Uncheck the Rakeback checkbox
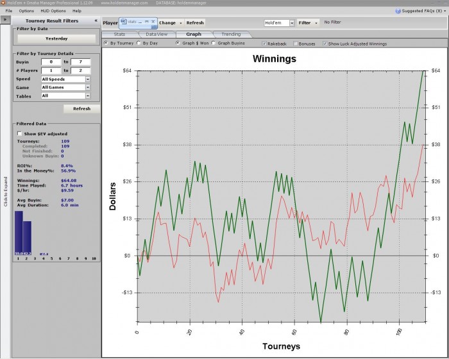 264,44
